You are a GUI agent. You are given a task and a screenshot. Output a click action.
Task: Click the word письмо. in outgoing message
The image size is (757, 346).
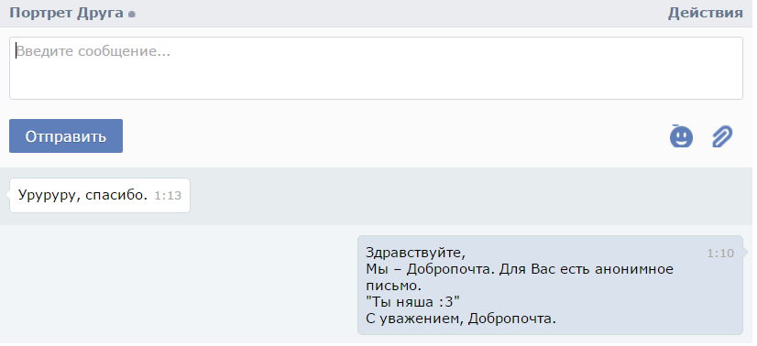point(394,286)
